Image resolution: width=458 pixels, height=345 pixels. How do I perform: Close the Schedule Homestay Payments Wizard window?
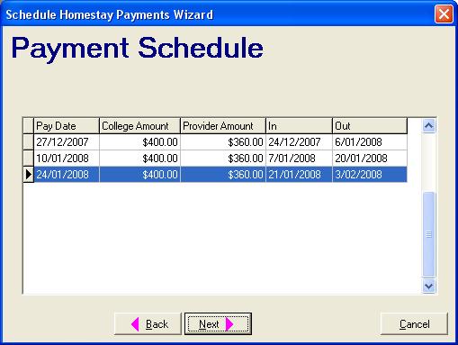[444, 14]
